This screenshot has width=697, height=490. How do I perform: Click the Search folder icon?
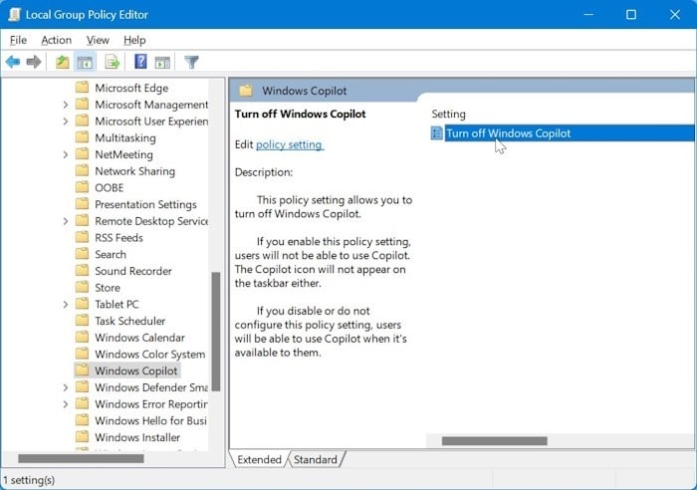pyautogui.click(x=82, y=254)
